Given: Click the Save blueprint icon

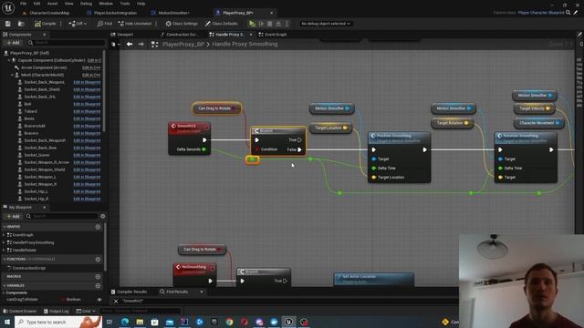Looking at the screenshot, I should click(8, 24).
